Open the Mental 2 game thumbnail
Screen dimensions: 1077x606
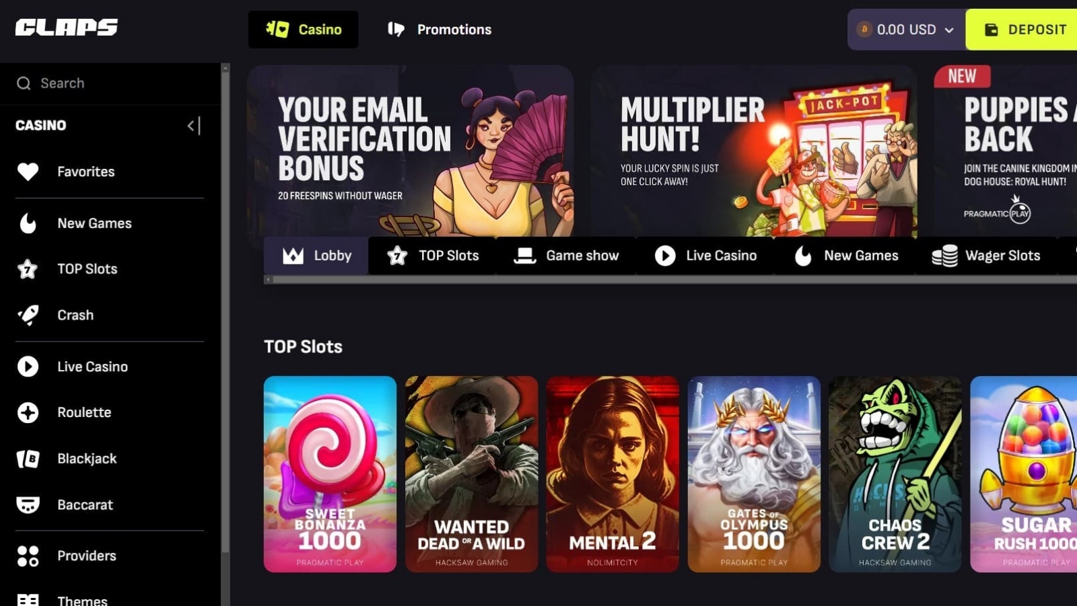(613, 474)
